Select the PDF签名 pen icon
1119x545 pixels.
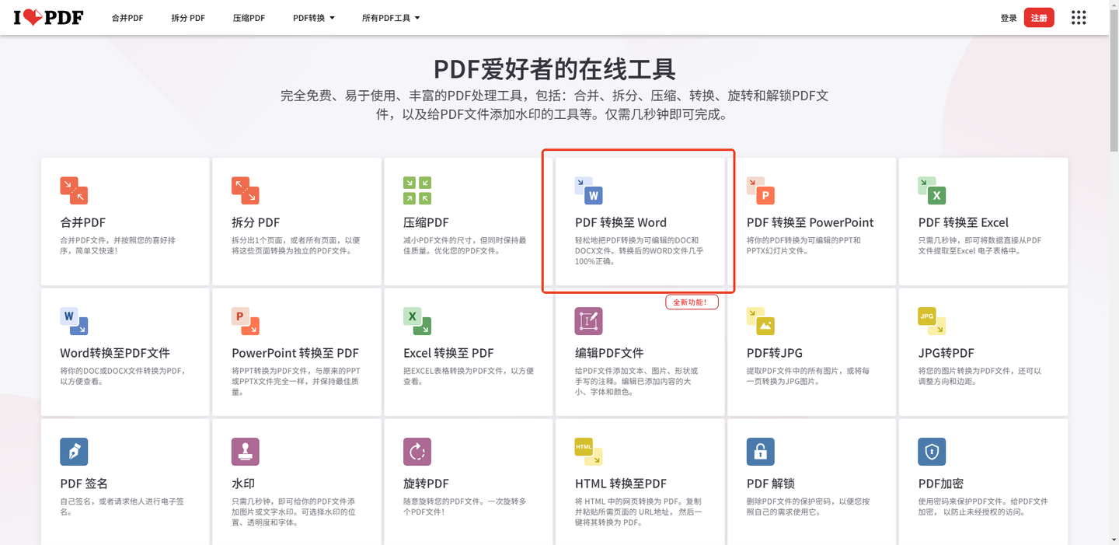73,452
